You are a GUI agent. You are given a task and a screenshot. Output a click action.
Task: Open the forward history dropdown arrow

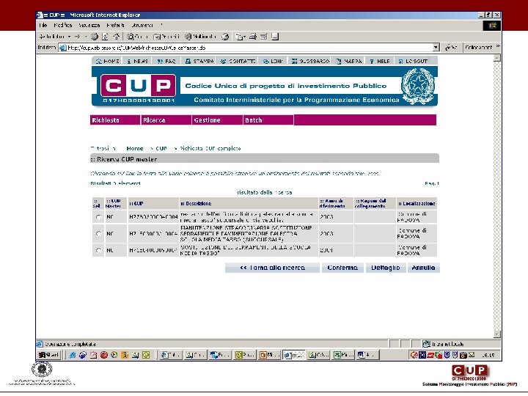point(86,37)
